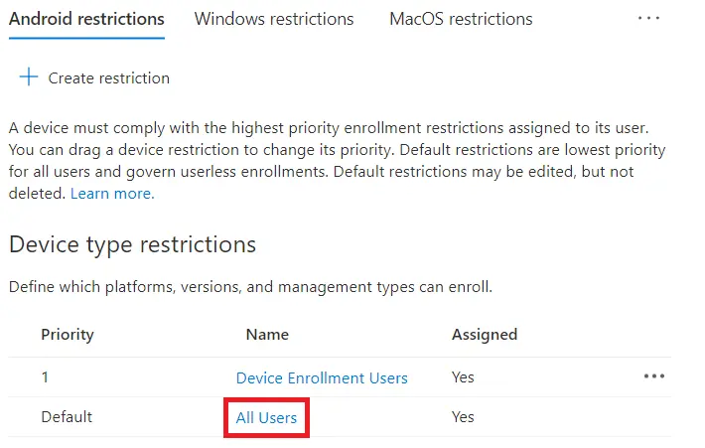The image size is (705, 448).
Task: Switch to the Windows restrictions tab
Action: click(274, 19)
